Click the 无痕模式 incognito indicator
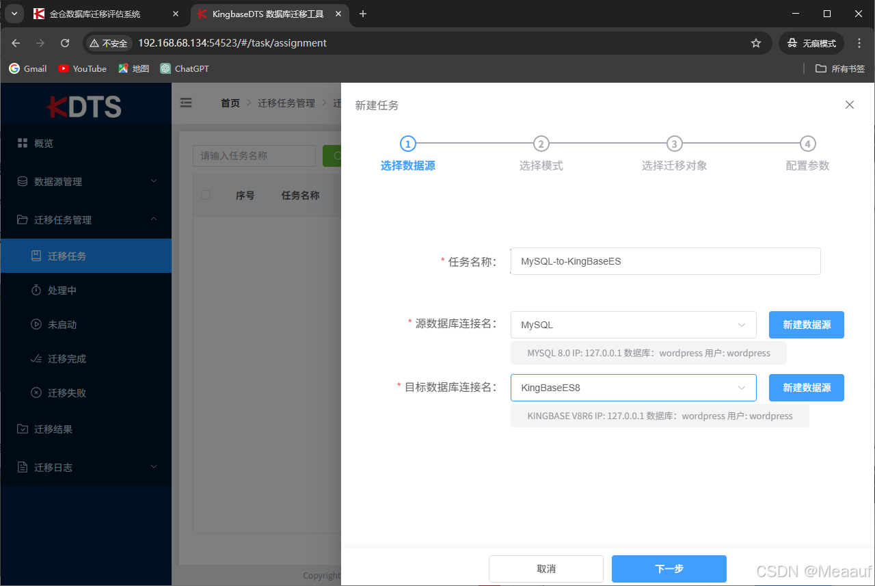This screenshot has height=586, width=875. click(x=811, y=43)
